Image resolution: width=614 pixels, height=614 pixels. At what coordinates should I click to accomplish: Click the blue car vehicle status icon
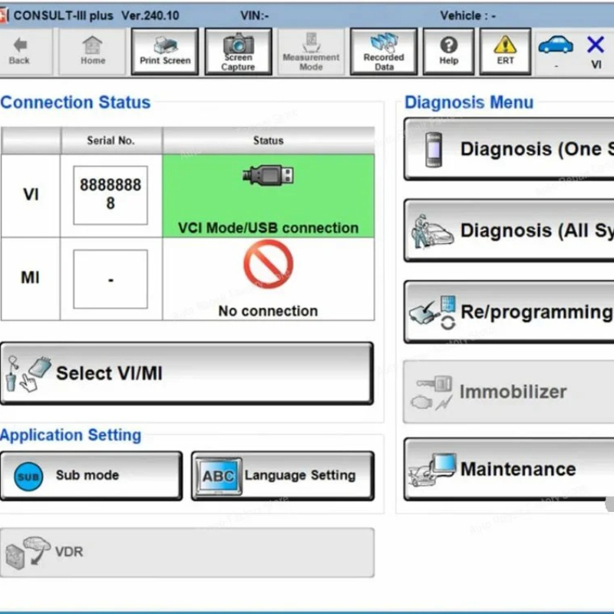coord(556,45)
